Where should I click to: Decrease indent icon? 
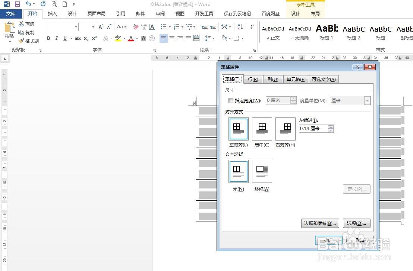pos(204,27)
